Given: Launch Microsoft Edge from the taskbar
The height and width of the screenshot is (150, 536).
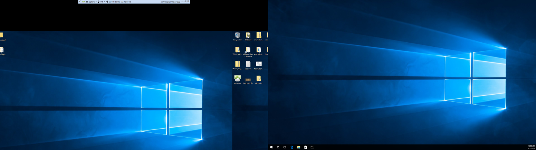Looking at the screenshot, I should 292,147.
